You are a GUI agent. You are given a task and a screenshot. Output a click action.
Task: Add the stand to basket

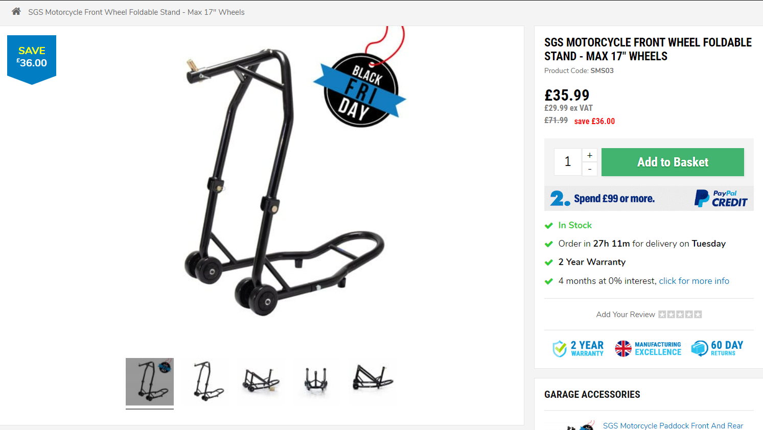click(x=673, y=162)
